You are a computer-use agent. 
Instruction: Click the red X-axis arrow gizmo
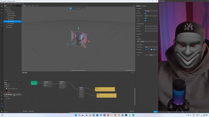(89, 41)
